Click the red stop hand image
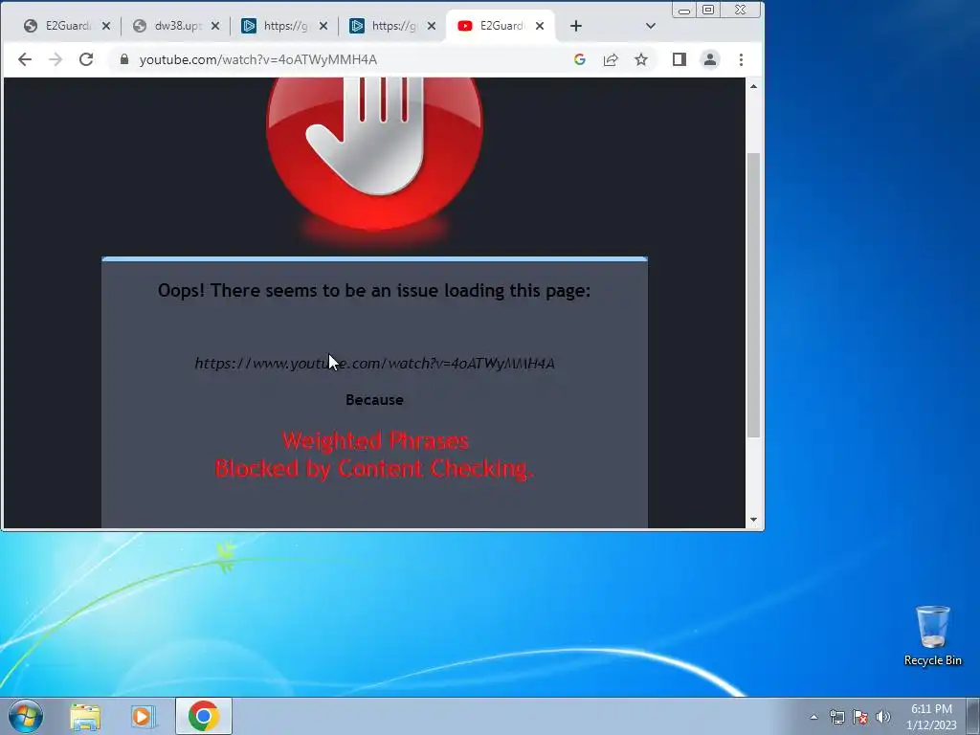This screenshot has width=980, height=735. click(374, 152)
